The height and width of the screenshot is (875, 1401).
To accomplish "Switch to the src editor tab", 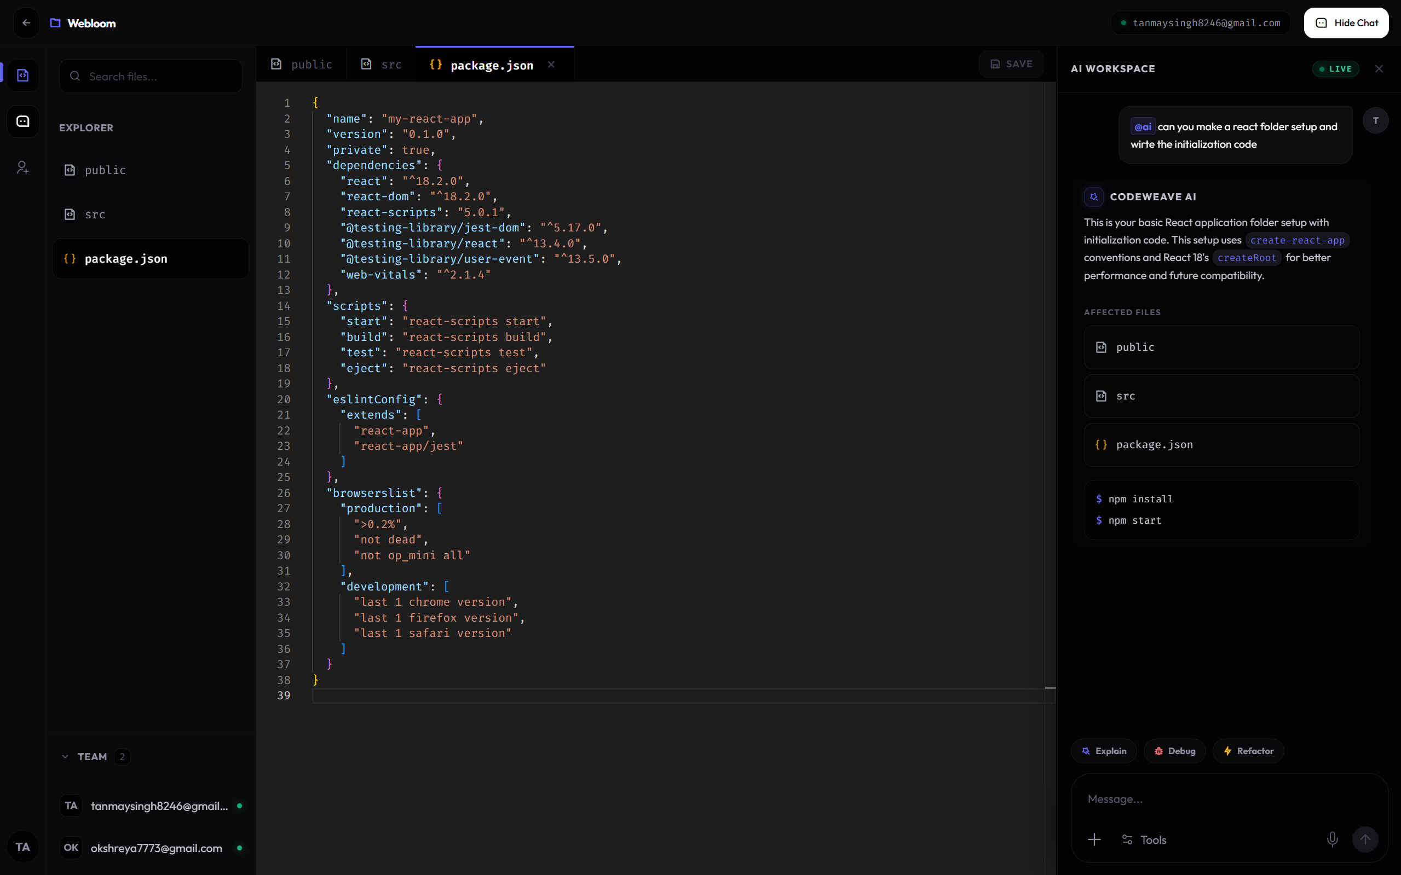I will [381, 64].
